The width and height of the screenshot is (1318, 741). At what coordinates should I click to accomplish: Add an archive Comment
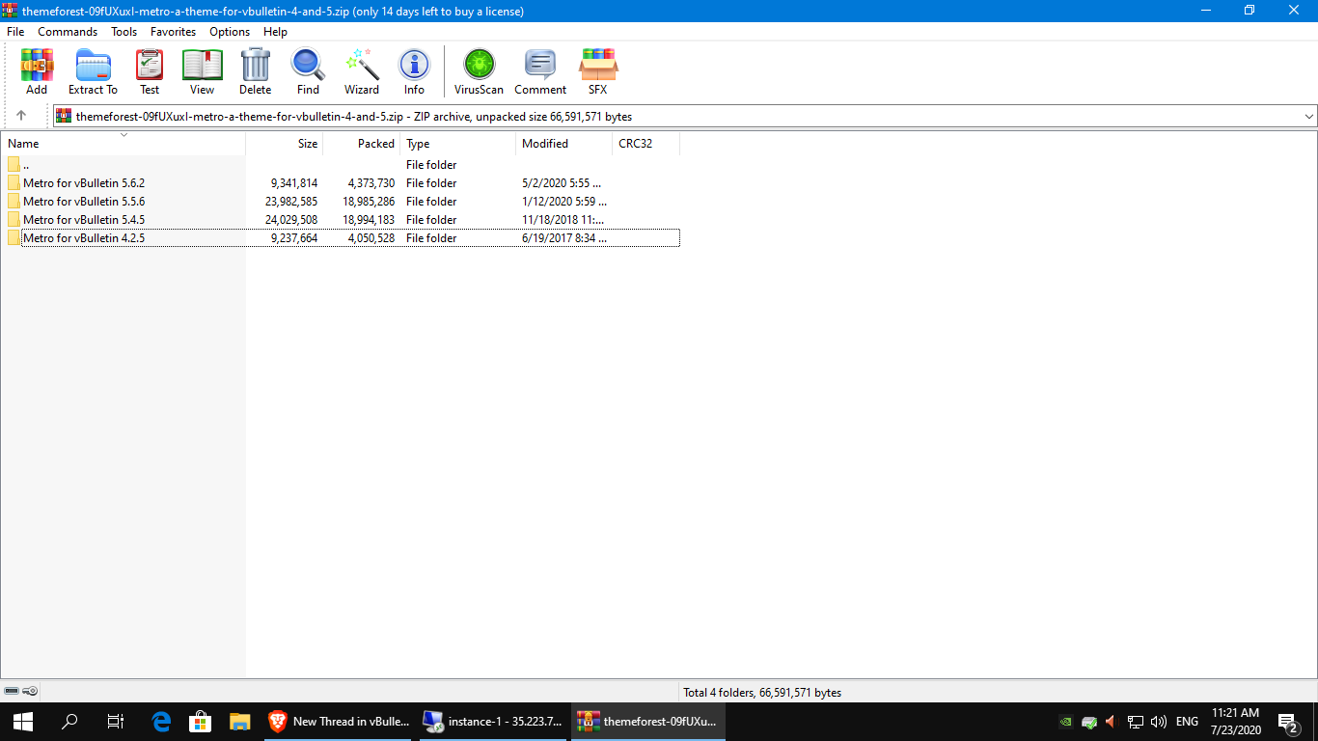(540, 72)
